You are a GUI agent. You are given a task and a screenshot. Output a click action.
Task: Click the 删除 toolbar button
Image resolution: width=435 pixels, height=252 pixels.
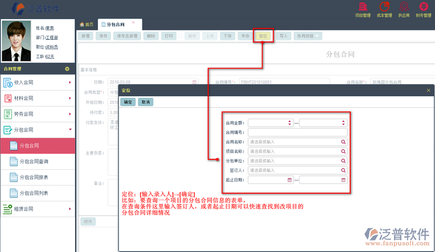tap(151, 36)
